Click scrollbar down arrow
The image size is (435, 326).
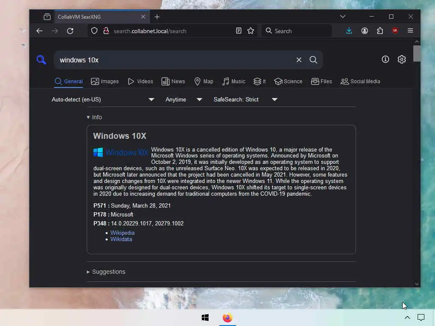click(x=417, y=284)
